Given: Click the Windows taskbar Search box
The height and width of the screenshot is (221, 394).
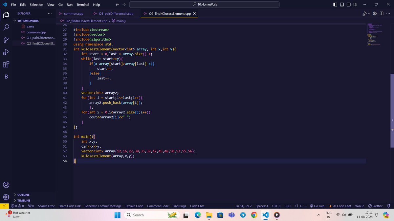Looking at the screenshot, I should point(152,215).
